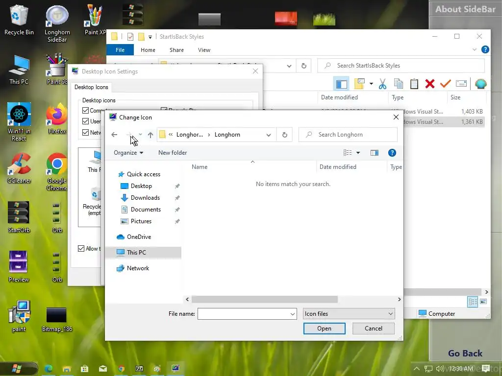The width and height of the screenshot is (502, 376).
Task: Select Downloads in the navigation pane
Action: coord(145,198)
